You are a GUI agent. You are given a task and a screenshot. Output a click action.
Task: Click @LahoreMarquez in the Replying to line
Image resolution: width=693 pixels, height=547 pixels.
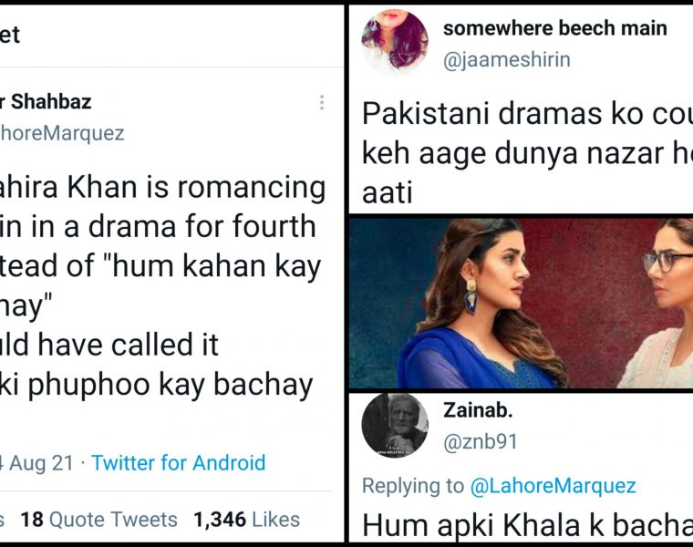tap(553, 486)
